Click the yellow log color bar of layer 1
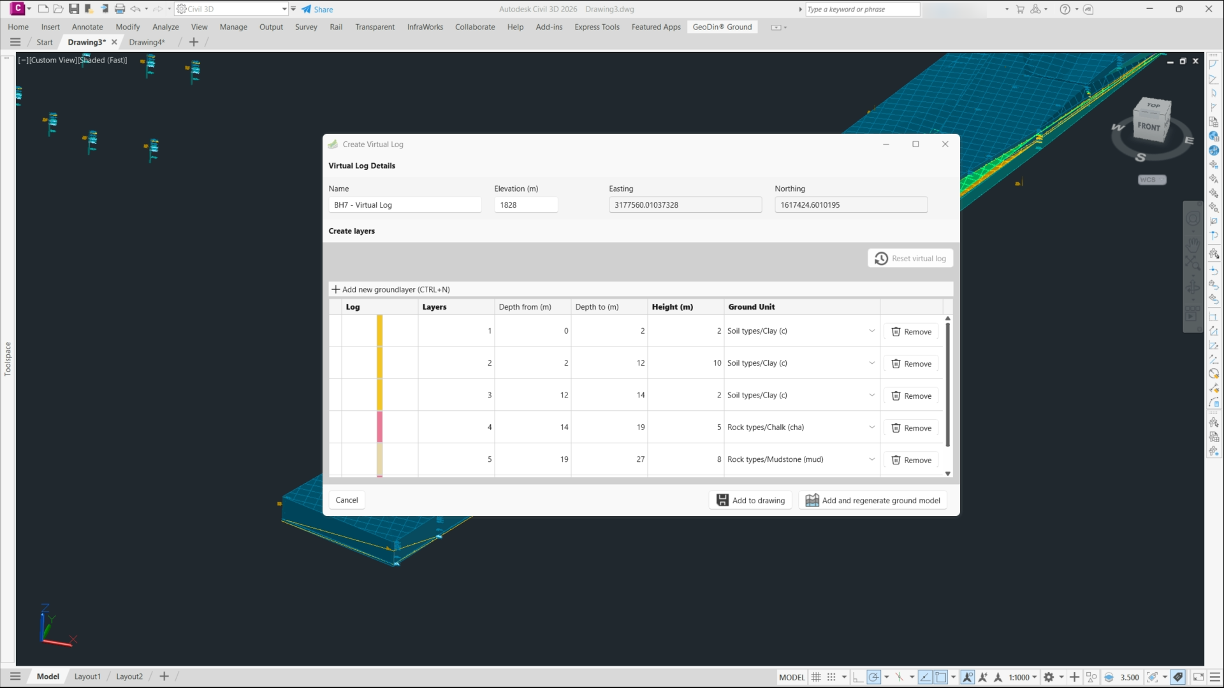 coord(379,331)
